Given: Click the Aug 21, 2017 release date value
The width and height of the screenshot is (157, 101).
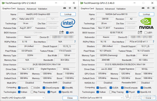Looking at the screenshot, I should (26, 28).
